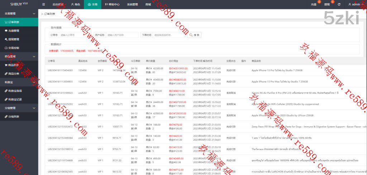The width and height of the screenshot is (367, 175).
Task: Switch to the 角色 top tab
Action: [75, 5]
